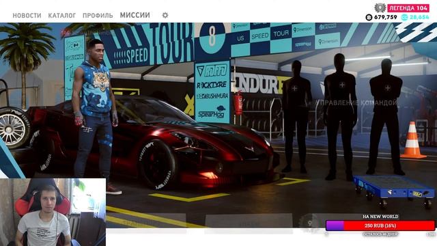Click the ЛЕГЕНДА 104 rank label
Viewport: 437px width, 246px height.
click(x=408, y=8)
